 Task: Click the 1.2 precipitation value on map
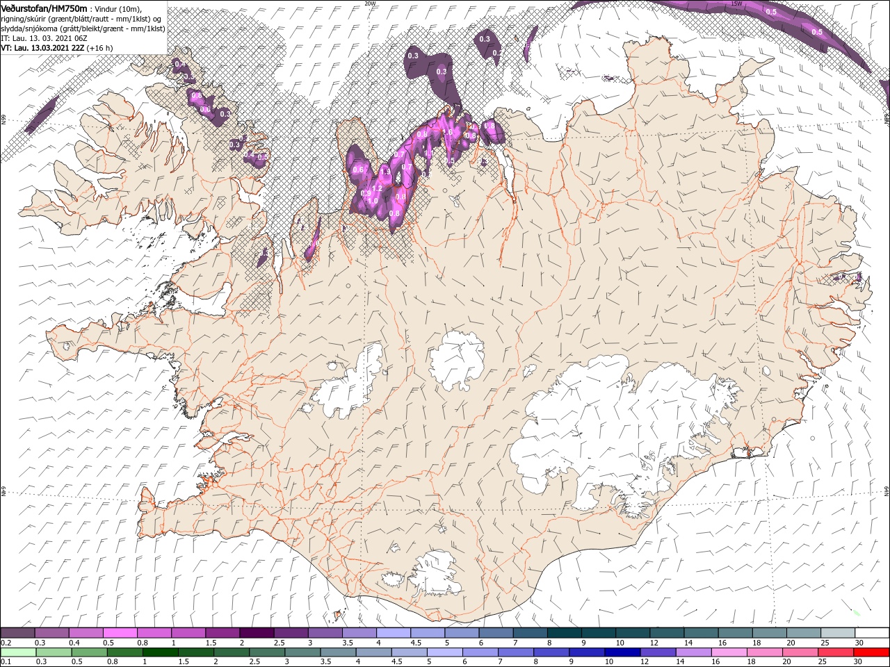[x=378, y=188]
